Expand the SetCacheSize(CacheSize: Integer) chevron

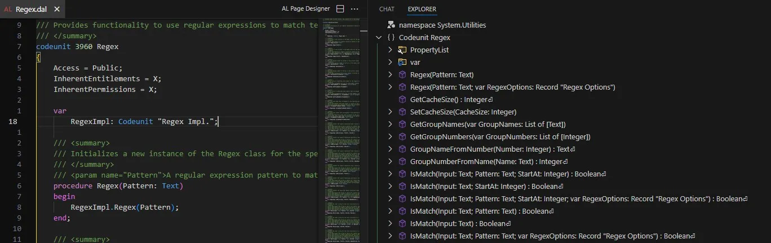[389, 112]
